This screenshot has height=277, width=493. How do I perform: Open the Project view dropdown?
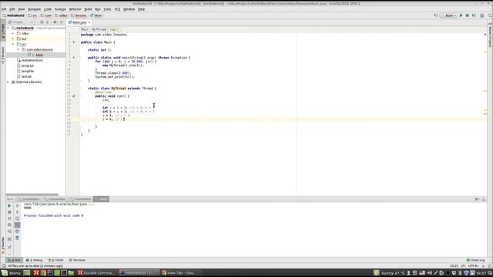(x=21, y=22)
